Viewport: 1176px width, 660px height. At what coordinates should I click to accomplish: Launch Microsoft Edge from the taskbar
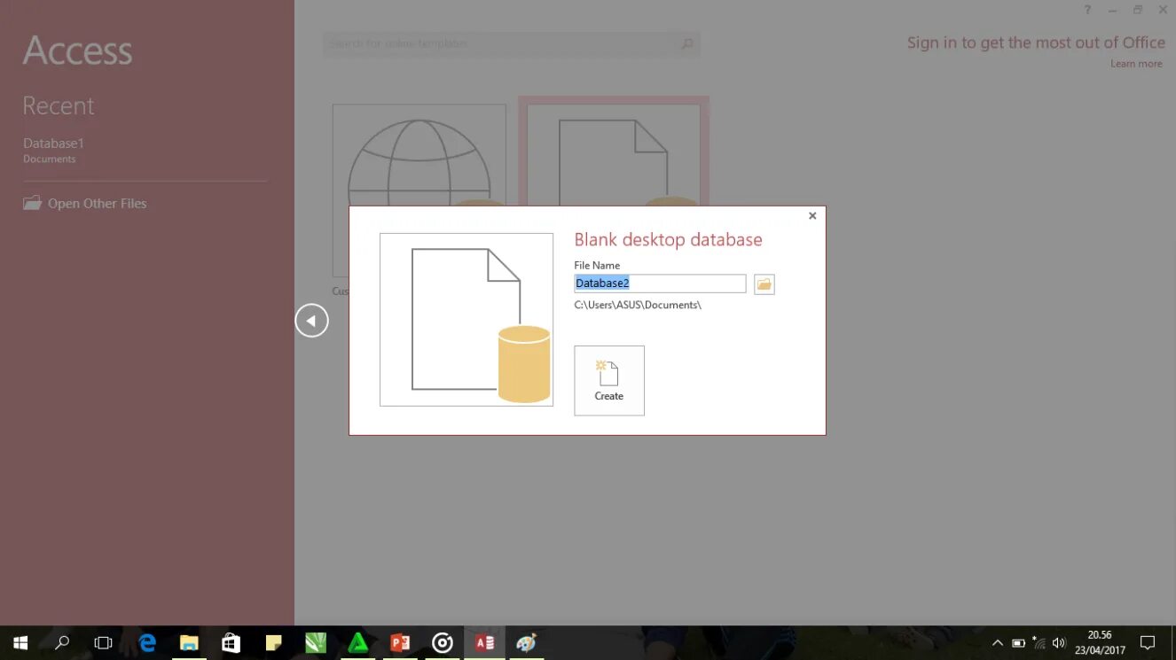(x=147, y=642)
